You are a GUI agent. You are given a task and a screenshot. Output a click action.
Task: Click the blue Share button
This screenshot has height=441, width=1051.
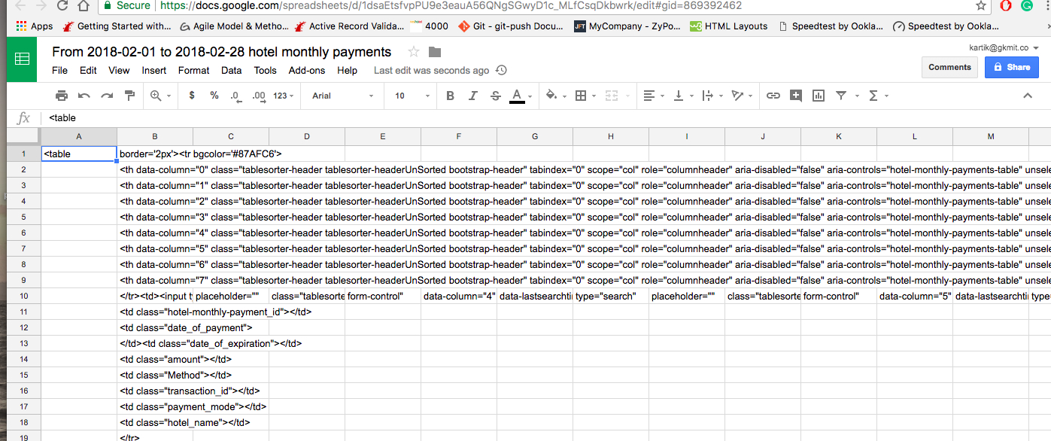pos(1011,67)
